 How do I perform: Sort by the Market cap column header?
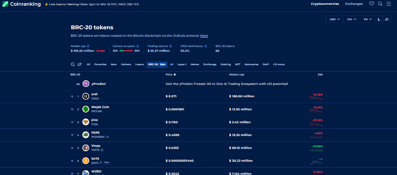pyautogui.click(x=237, y=75)
